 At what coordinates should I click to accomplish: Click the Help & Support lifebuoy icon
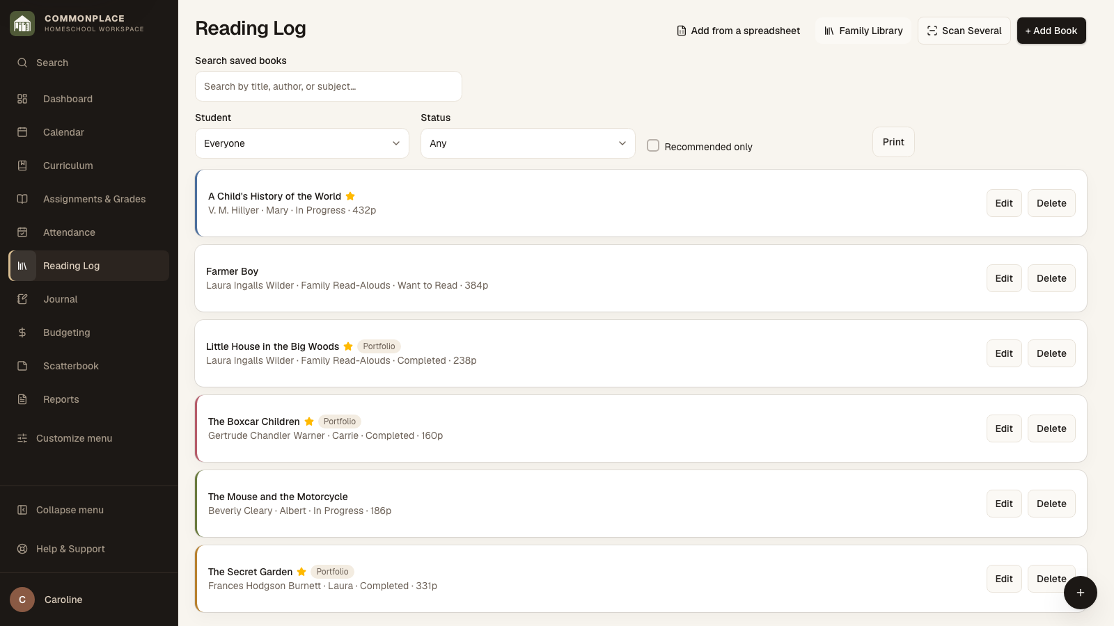point(22,549)
